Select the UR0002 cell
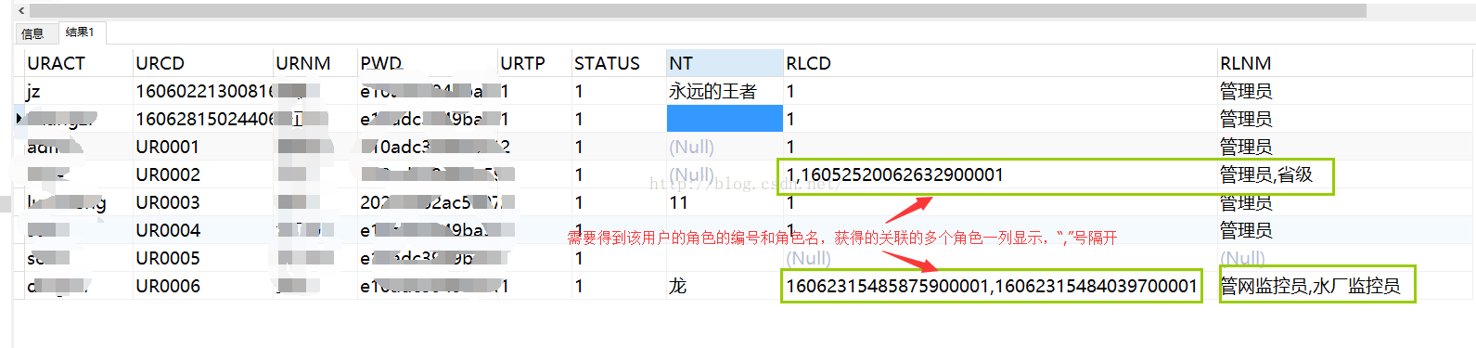This screenshot has width=1476, height=348. coord(203,174)
